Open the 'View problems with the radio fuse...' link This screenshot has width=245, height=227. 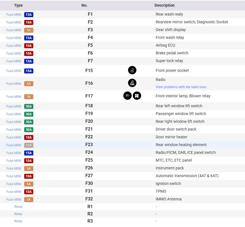pos(182,87)
